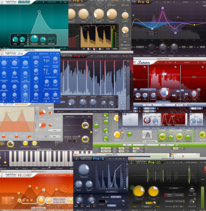Open the Classic style dropdown in Pro-C
Viewport: 206px width, 211px height.
click(79, 5)
